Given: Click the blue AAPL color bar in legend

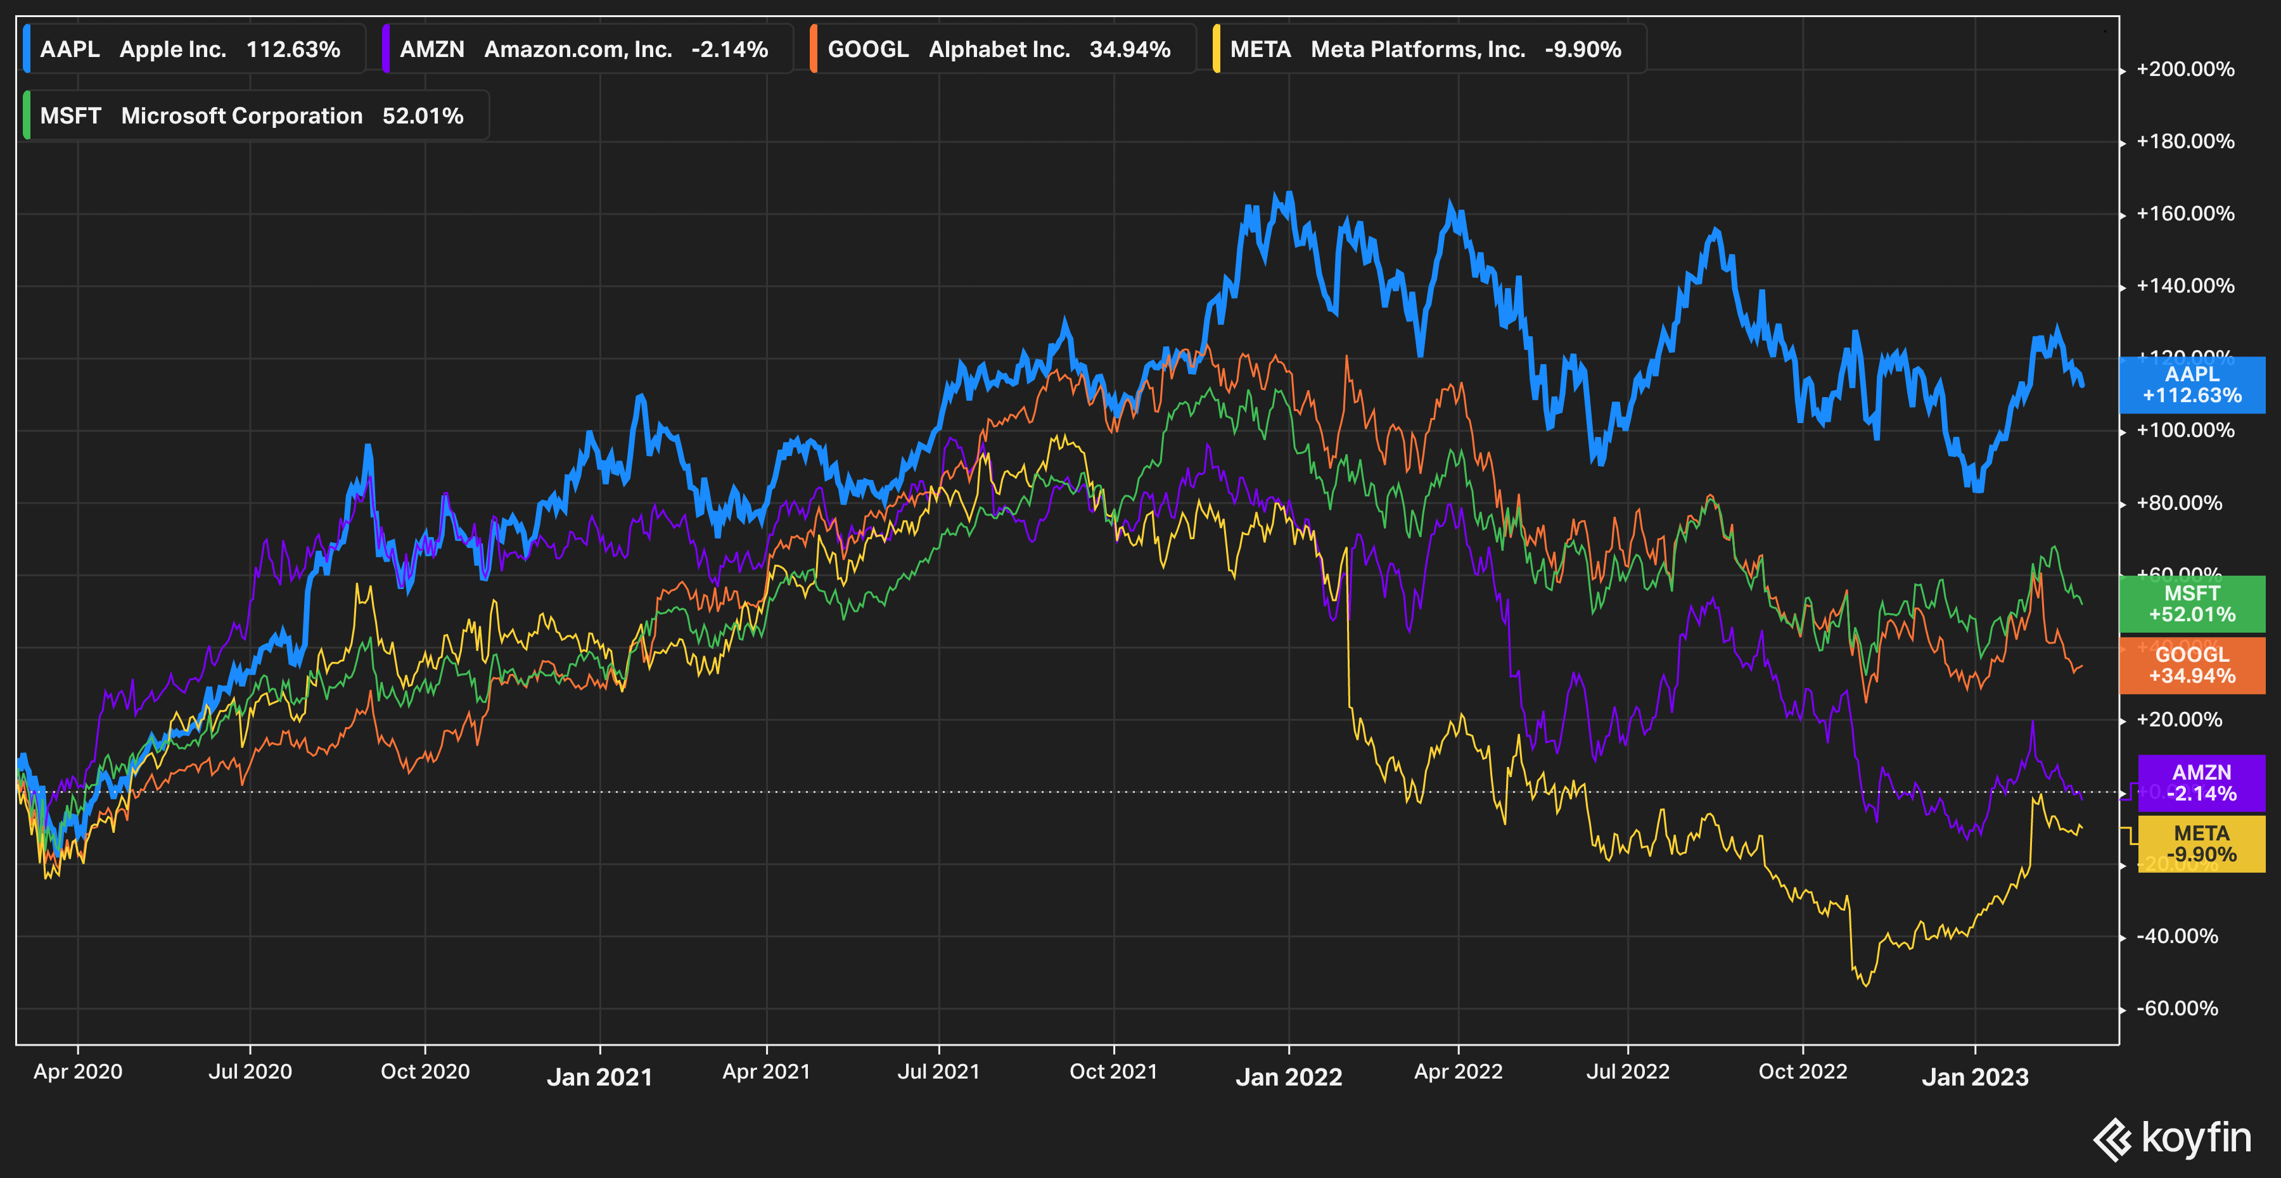Looking at the screenshot, I should pos(27,49).
